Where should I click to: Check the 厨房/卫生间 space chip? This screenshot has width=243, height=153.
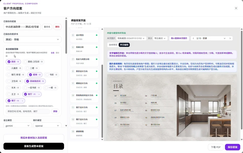(33, 62)
